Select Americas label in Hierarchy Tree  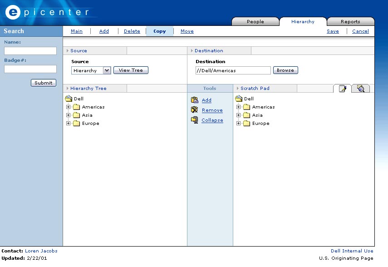pos(93,107)
